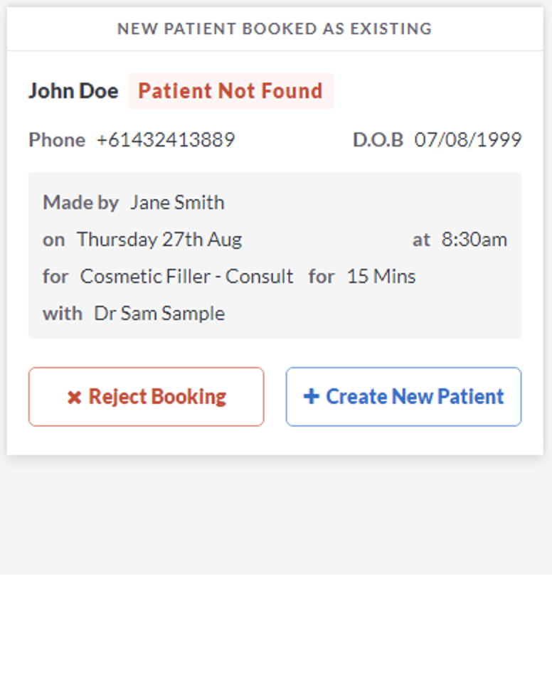Click the blue plus icon on Create New Patient
This screenshot has width=552, height=692.
(311, 397)
